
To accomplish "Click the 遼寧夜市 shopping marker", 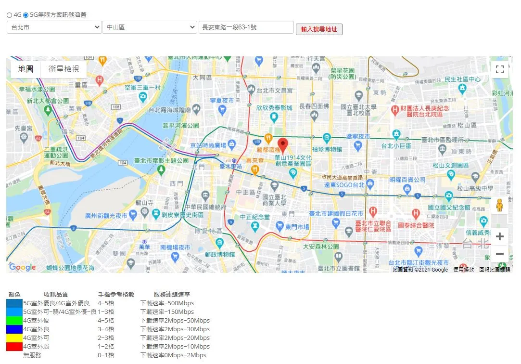I will pyautogui.click(x=358, y=145).
